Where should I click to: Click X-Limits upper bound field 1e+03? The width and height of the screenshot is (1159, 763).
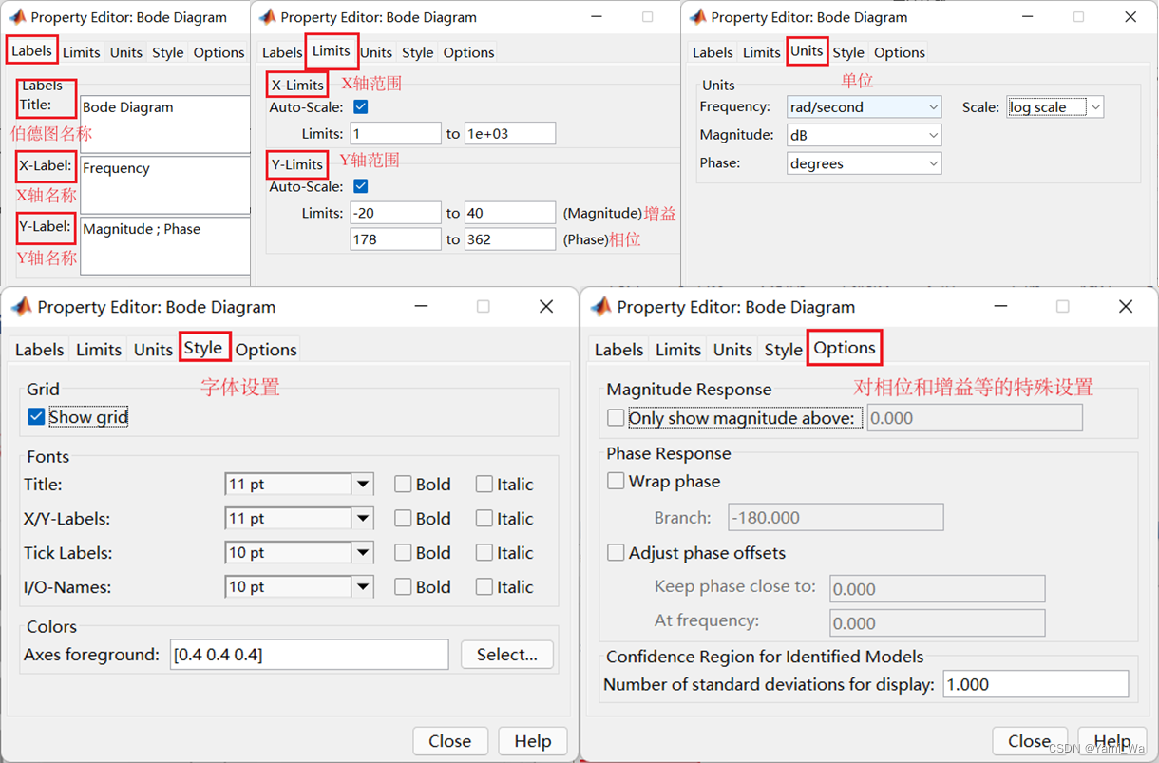pos(510,134)
